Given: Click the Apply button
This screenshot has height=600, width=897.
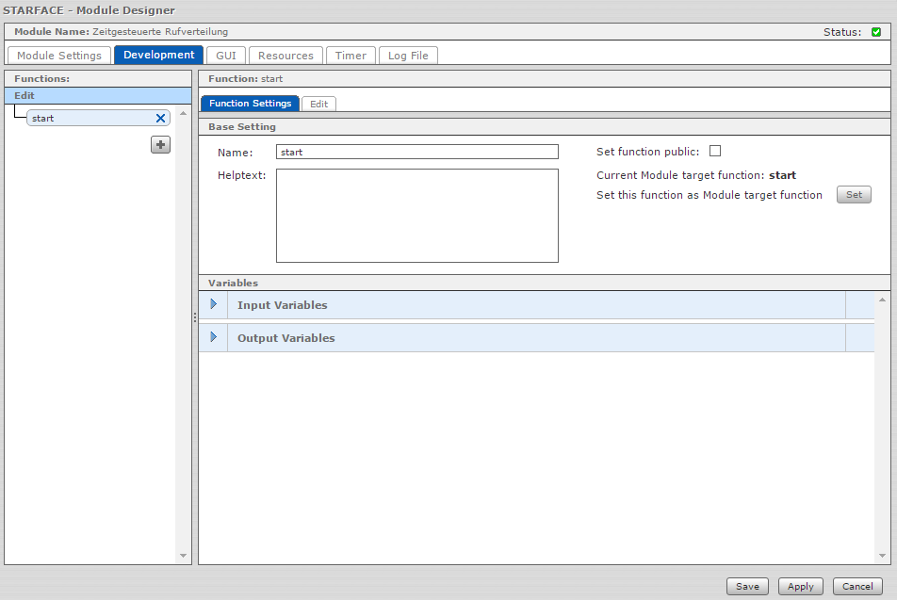Looking at the screenshot, I should pos(801,586).
